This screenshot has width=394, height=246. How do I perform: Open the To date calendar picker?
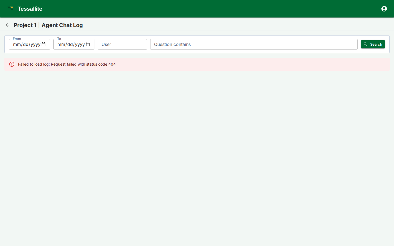[88, 44]
